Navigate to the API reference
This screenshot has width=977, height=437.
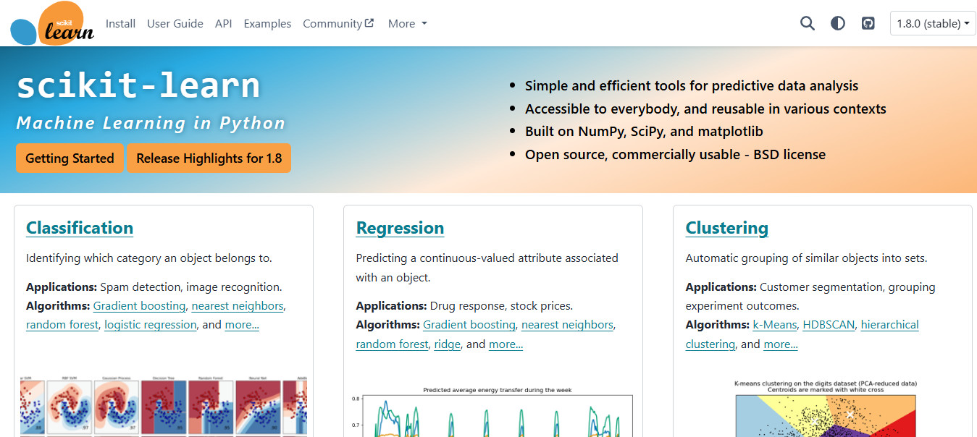click(x=223, y=23)
